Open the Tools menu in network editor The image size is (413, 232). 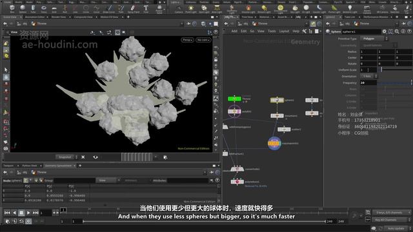tap(272, 32)
